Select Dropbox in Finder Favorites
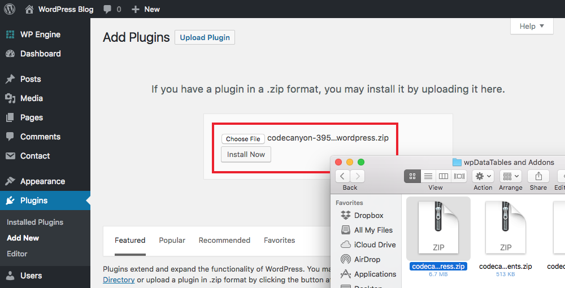Viewport: 565px width, 288px height. tap(368, 215)
